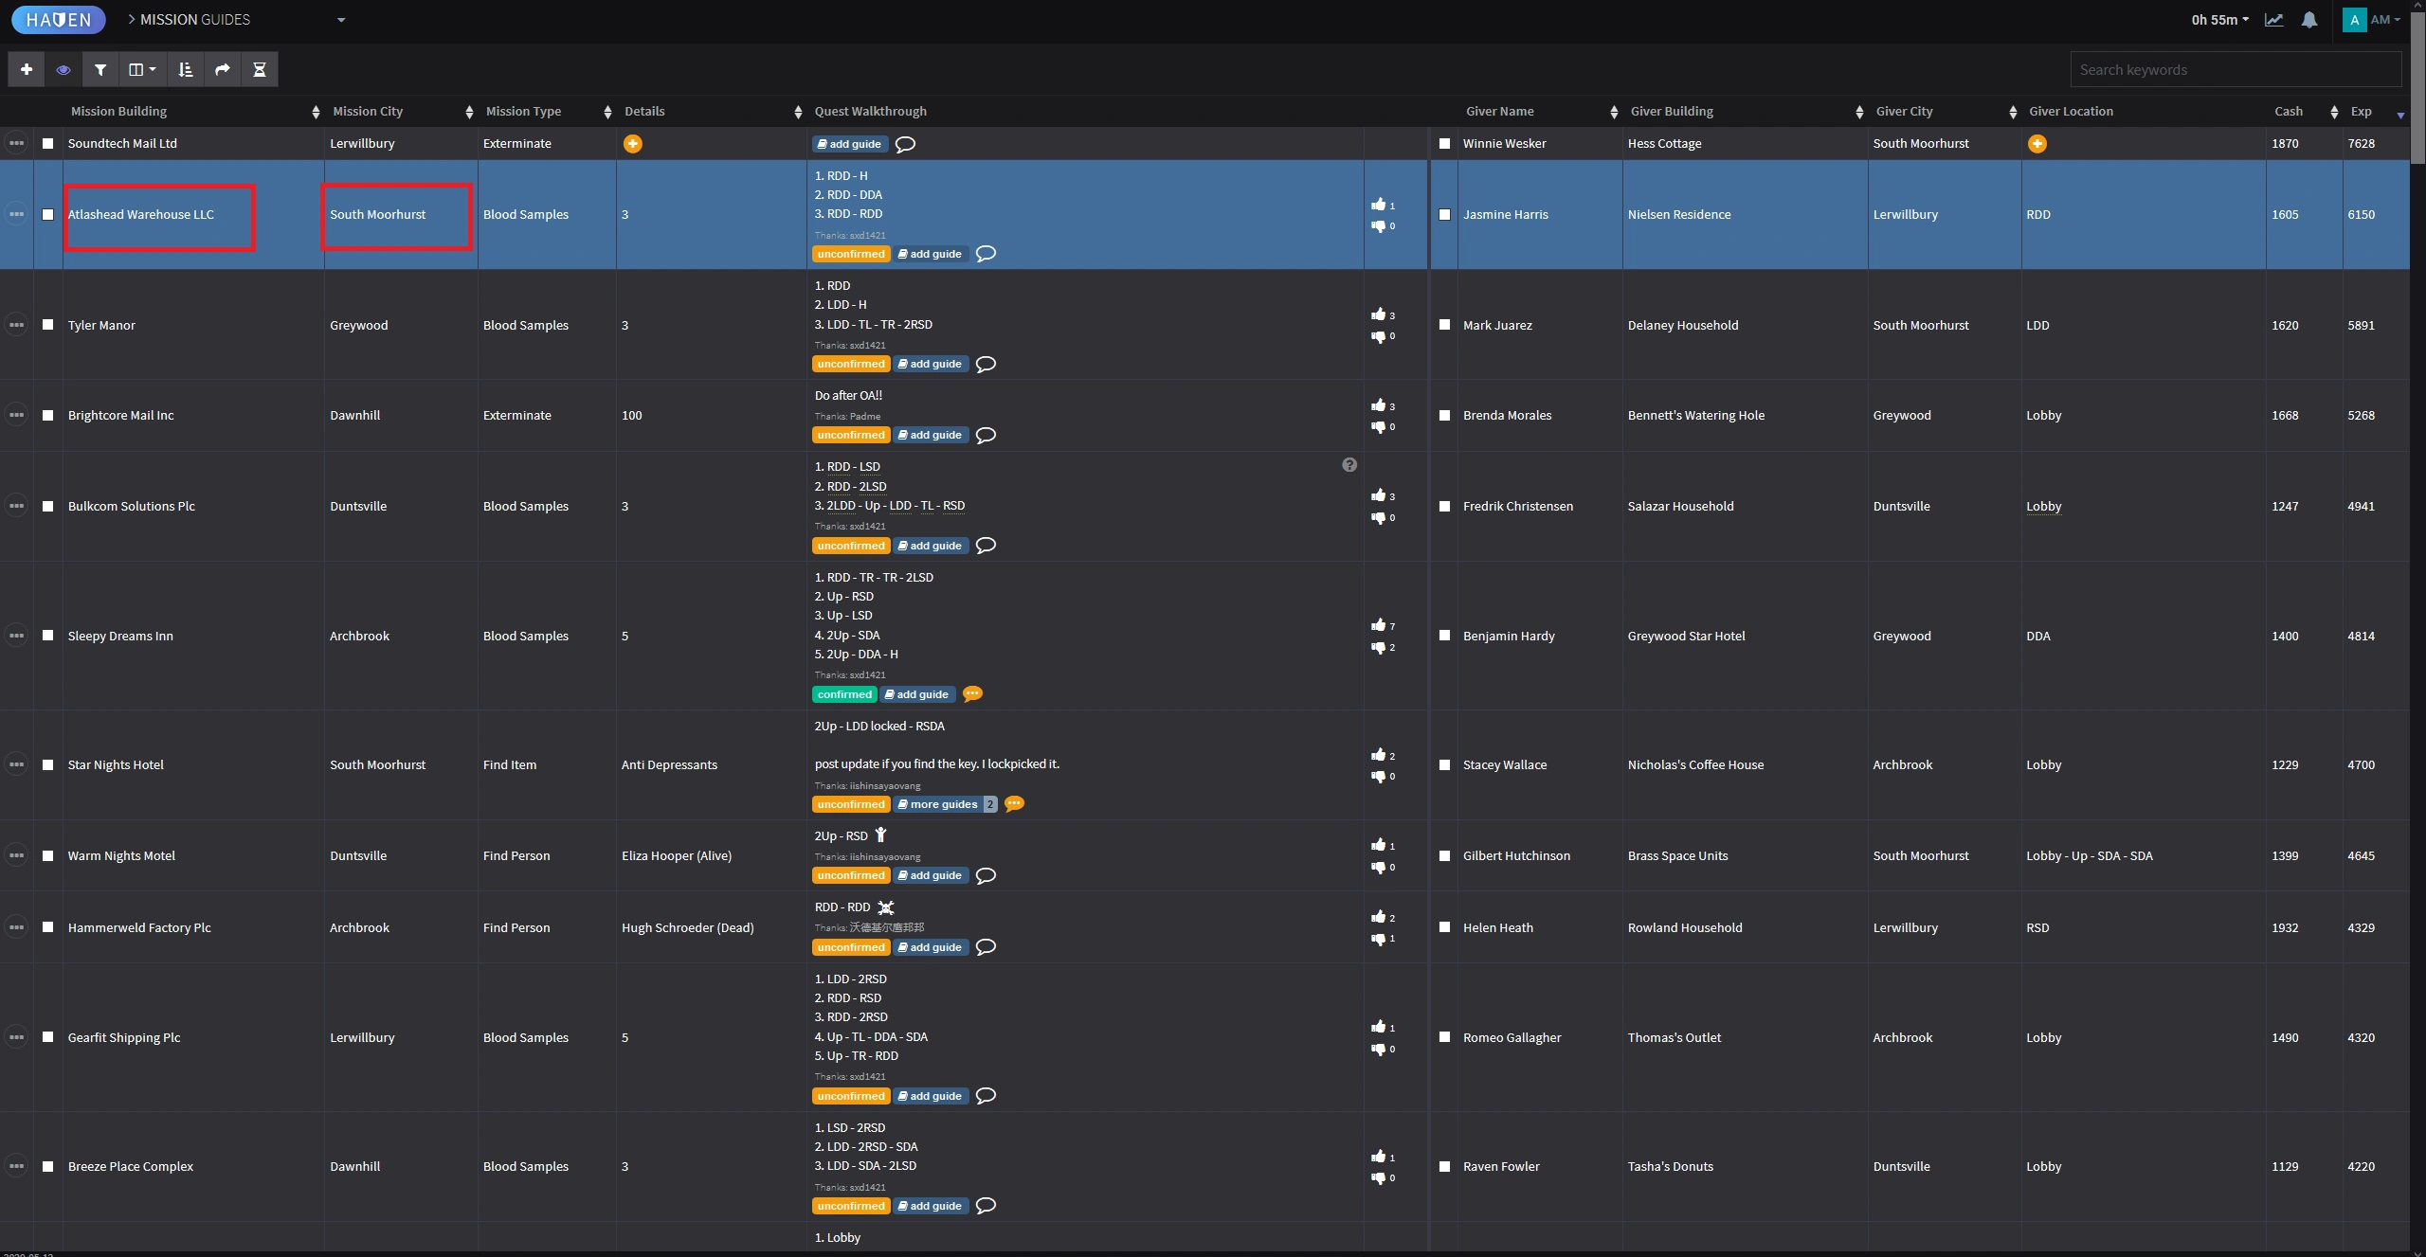Click the hourglass toolbar icon
This screenshot has width=2426, height=1257.
260,69
